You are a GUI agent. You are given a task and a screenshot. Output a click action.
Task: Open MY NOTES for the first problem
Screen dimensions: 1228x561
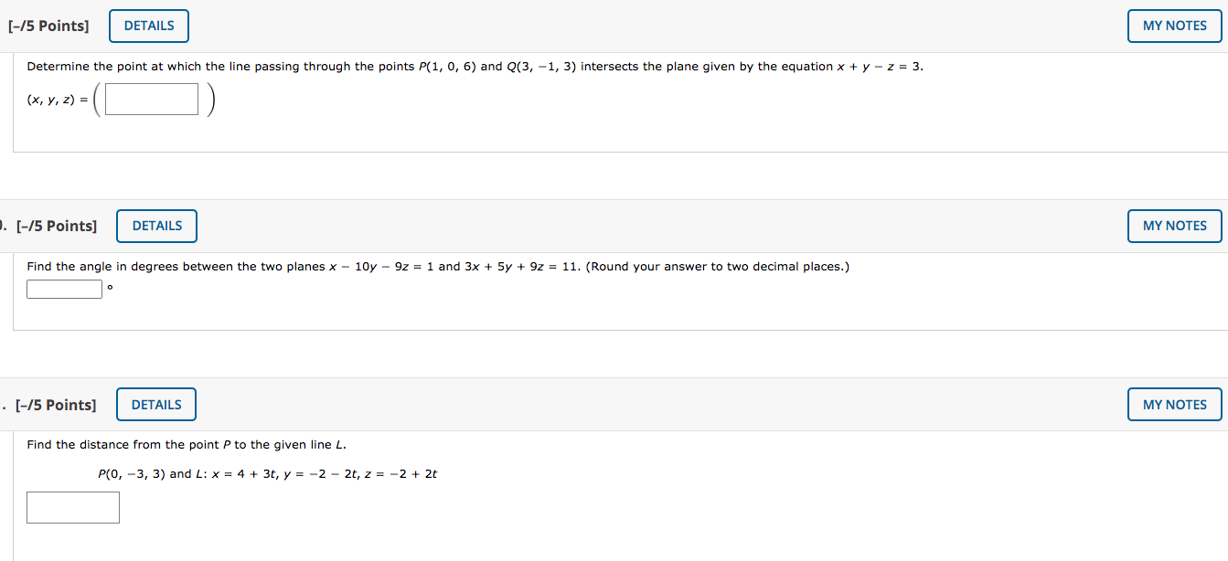(x=1174, y=26)
